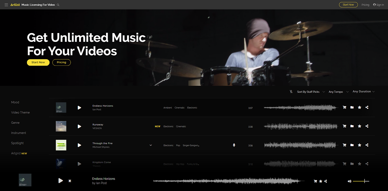Viewport: 388px width, 191px height.
Task: Open the search magnifier in the top bar
Action: (x=58, y=5)
